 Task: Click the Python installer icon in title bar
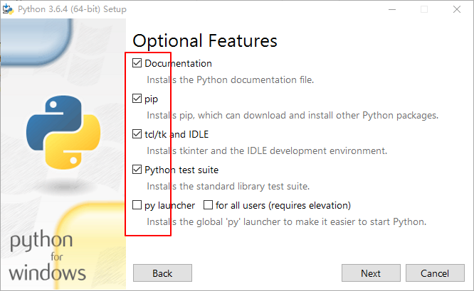pyautogui.click(x=8, y=9)
